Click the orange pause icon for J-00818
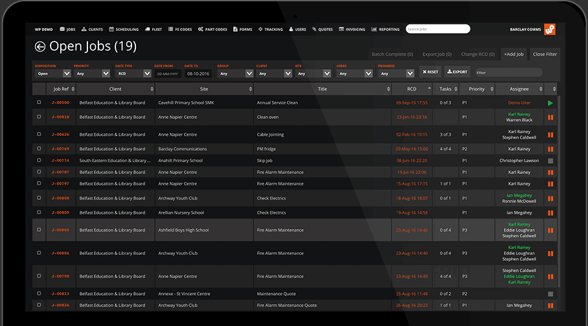The height and width of the screenshot is (326, 588). pos(550,117)
